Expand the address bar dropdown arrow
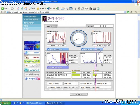 125,12
